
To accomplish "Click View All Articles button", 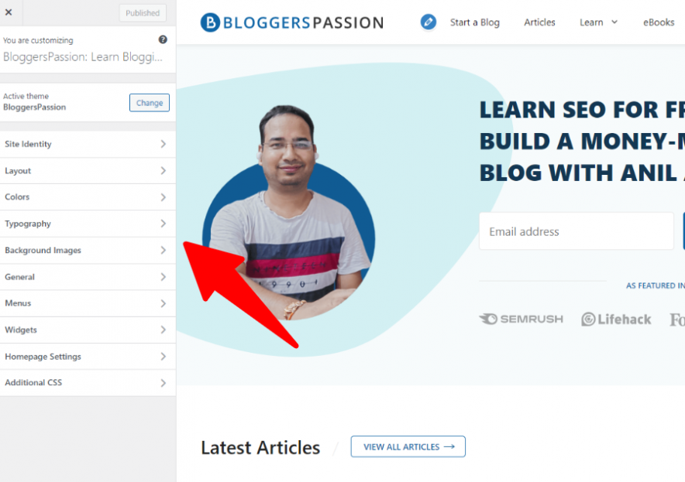I will pyautogui.click(x=408, y=446).
